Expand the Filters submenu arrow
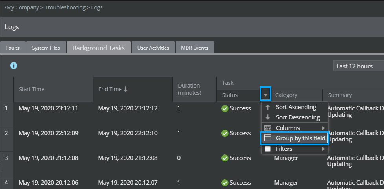Screen dimensions: 384x189 tap(324, 149)
